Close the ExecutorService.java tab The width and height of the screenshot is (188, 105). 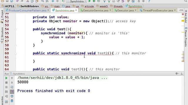coord(110,10)
